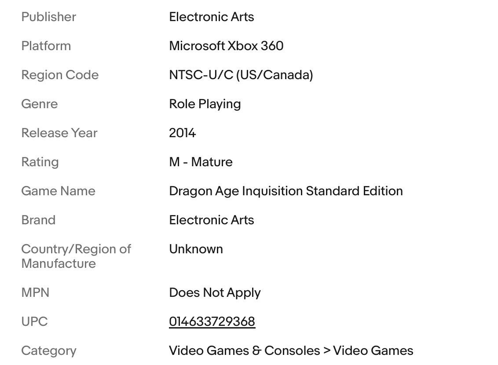Screen dimensions: 498x365
Task: Click the Genre label
Action: 40,104
